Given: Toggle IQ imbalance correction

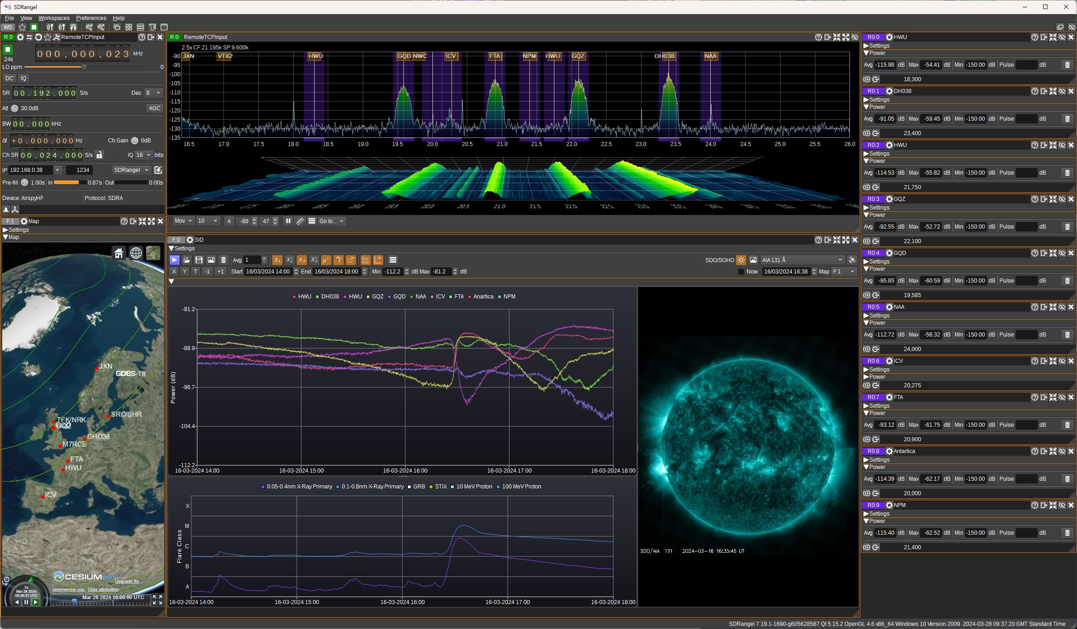Looking at the screenshot, I should 24,78.
